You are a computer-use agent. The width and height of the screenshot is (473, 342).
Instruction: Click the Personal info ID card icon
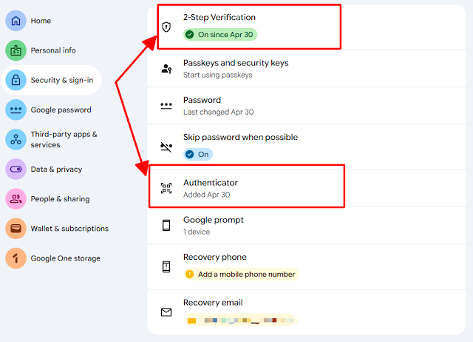(x=16, y=50)
